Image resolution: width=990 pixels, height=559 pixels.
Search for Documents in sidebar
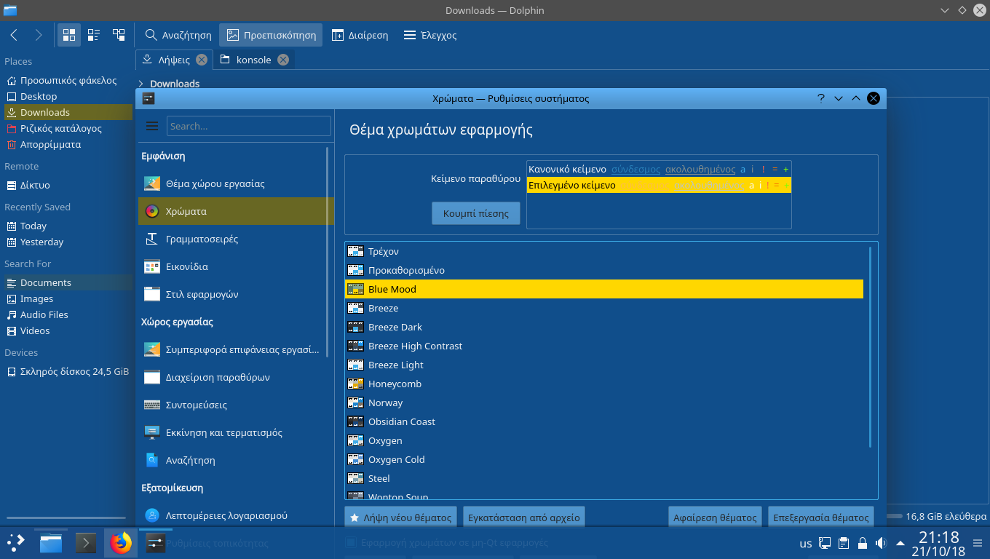click(x=67, y=282)
